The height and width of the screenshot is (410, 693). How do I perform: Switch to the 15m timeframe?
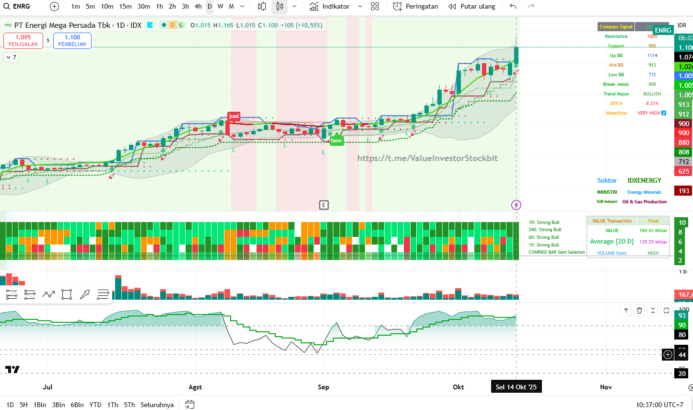(x=126, y=6)
